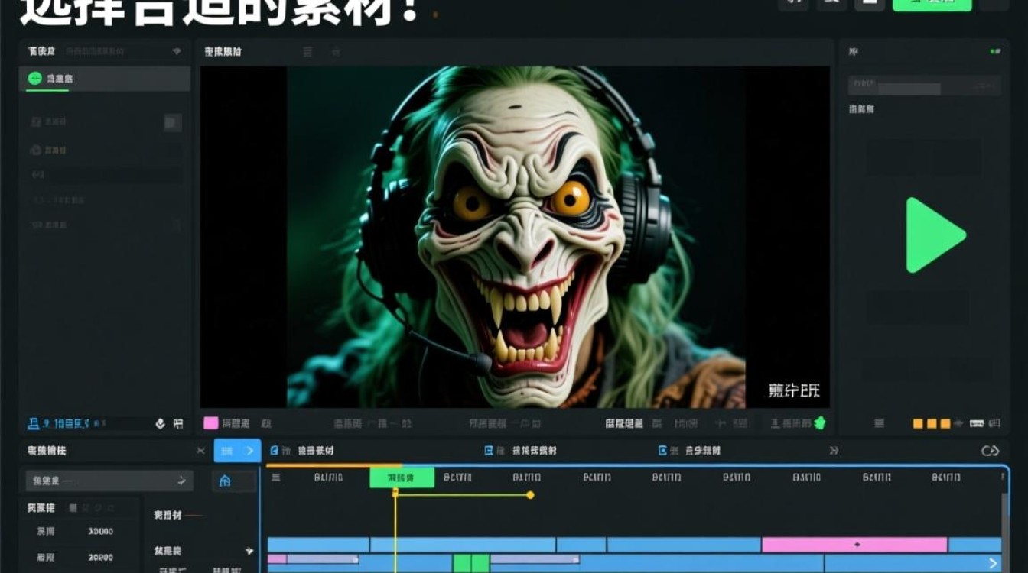Toggle the first orange square indicator

tap(918, 422)
